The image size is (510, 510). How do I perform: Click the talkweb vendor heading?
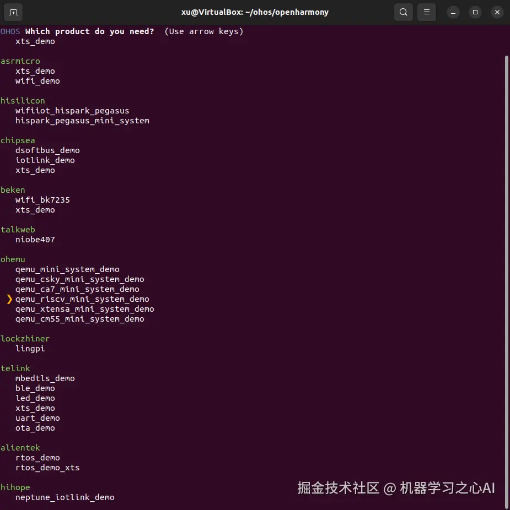point(18,230)
